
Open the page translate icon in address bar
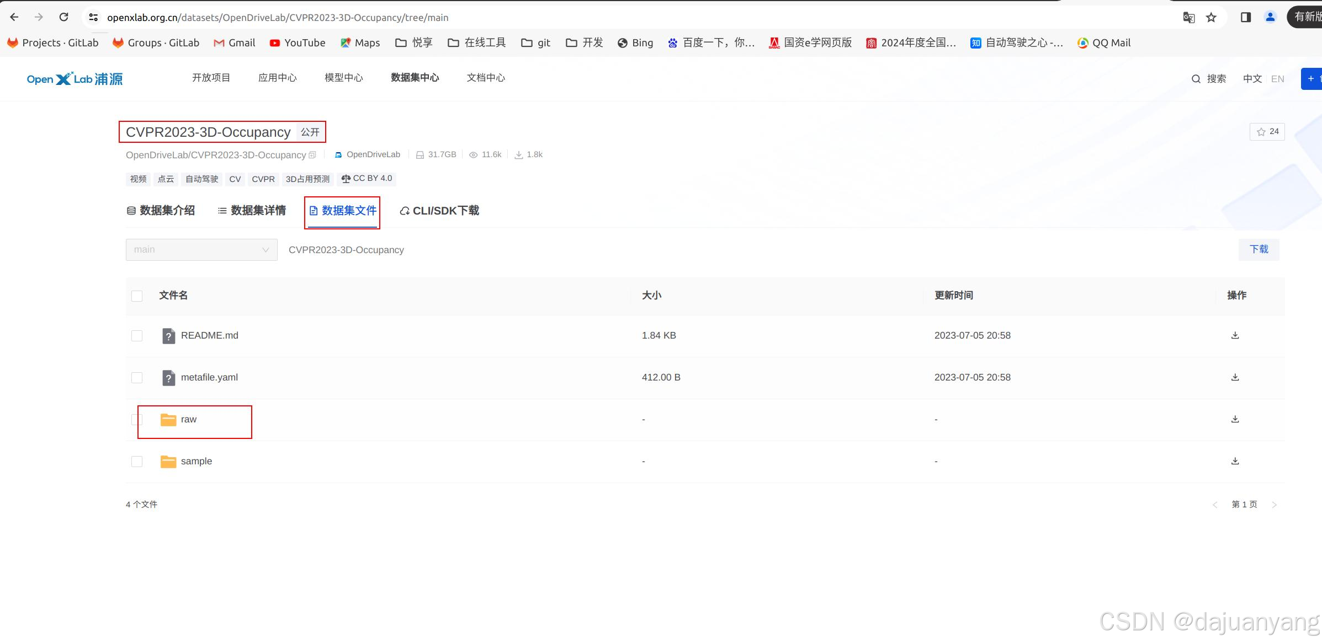1188,18
